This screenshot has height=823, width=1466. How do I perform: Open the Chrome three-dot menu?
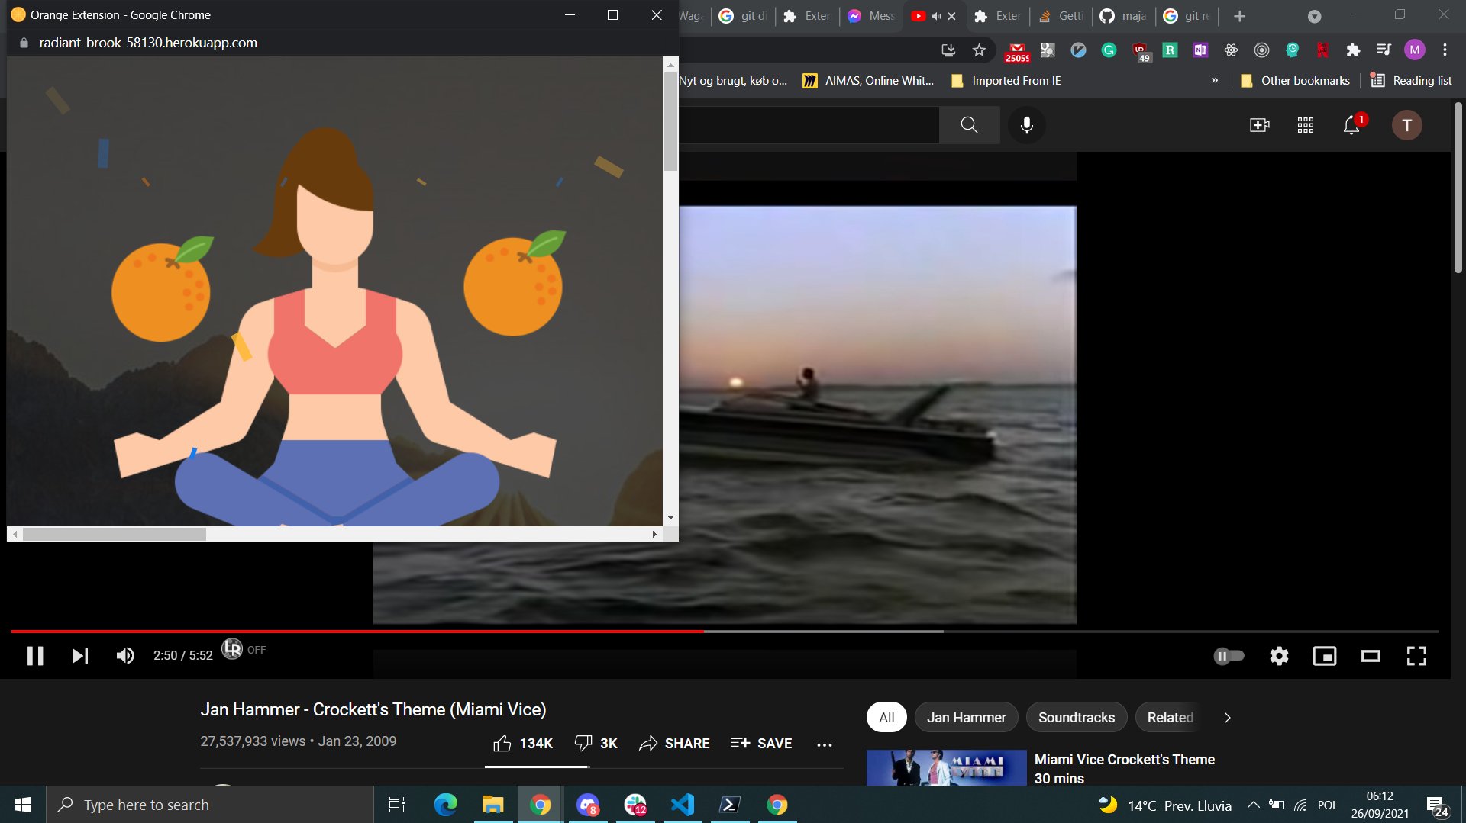click(1445, 50)
